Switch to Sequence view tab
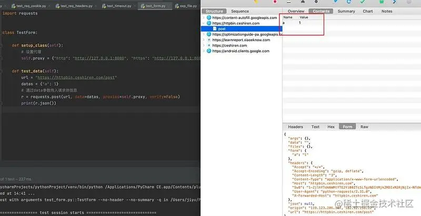Screen dimensions: 421x216 click(240, 11)
